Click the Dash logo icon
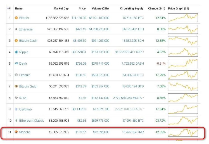This screenshot has height=144, width=209. point(16,64)
